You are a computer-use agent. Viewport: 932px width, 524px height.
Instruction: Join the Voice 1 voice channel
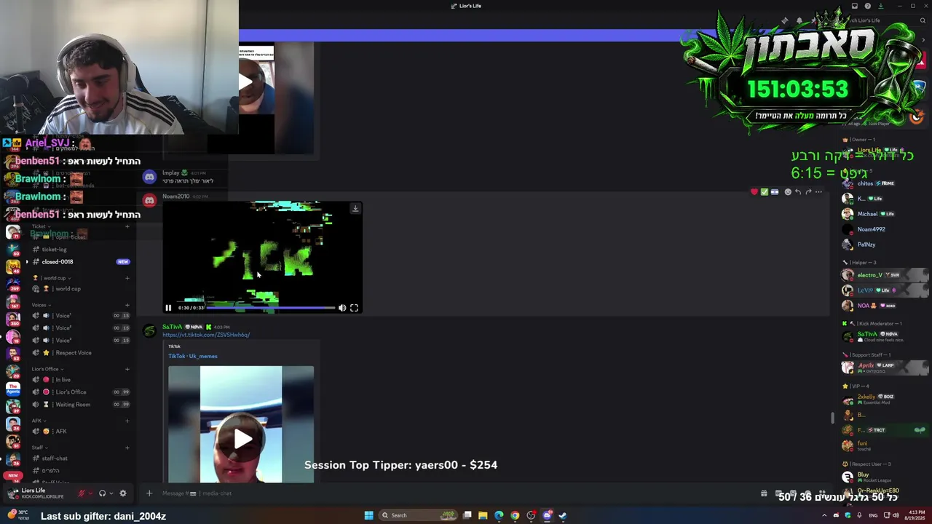(63, 316)
